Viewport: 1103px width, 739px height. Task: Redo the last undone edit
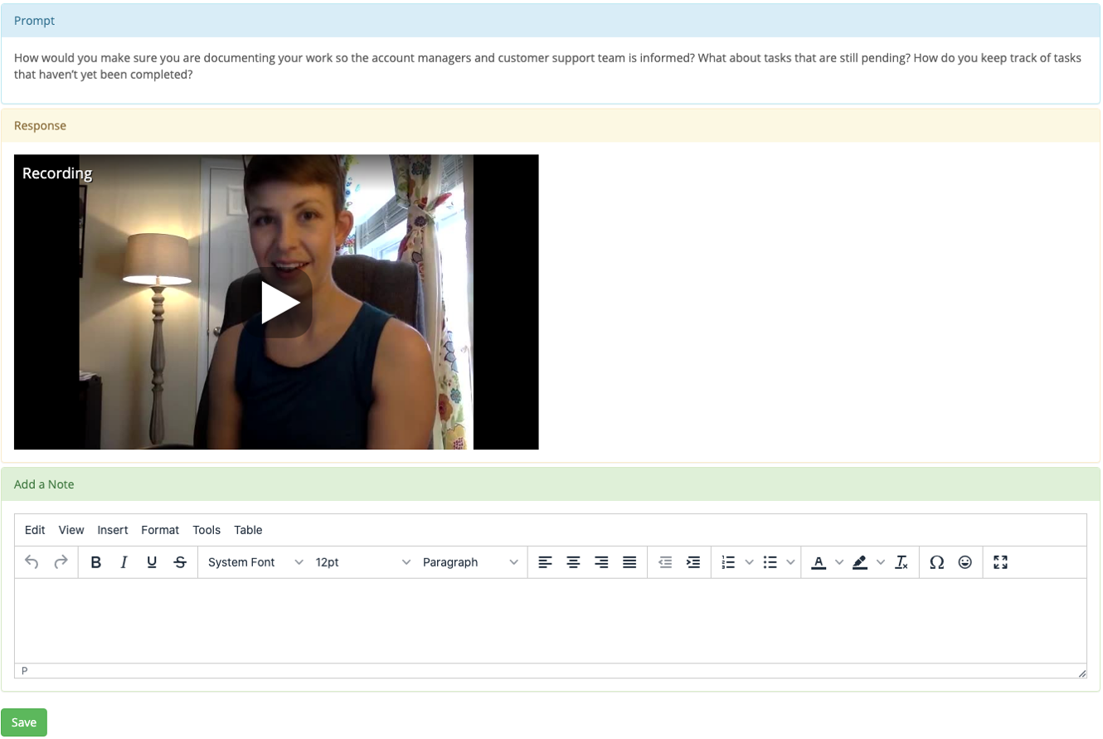(61, 562)
